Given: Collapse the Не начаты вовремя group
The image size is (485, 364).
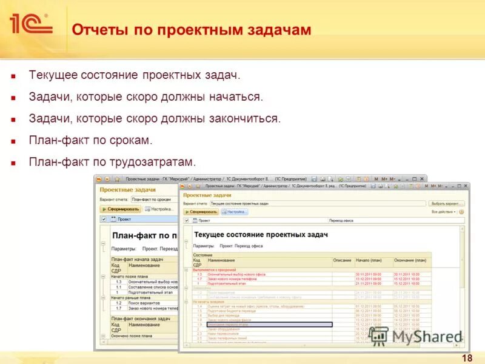Looking at the screenshot, I should coord(185,302).
